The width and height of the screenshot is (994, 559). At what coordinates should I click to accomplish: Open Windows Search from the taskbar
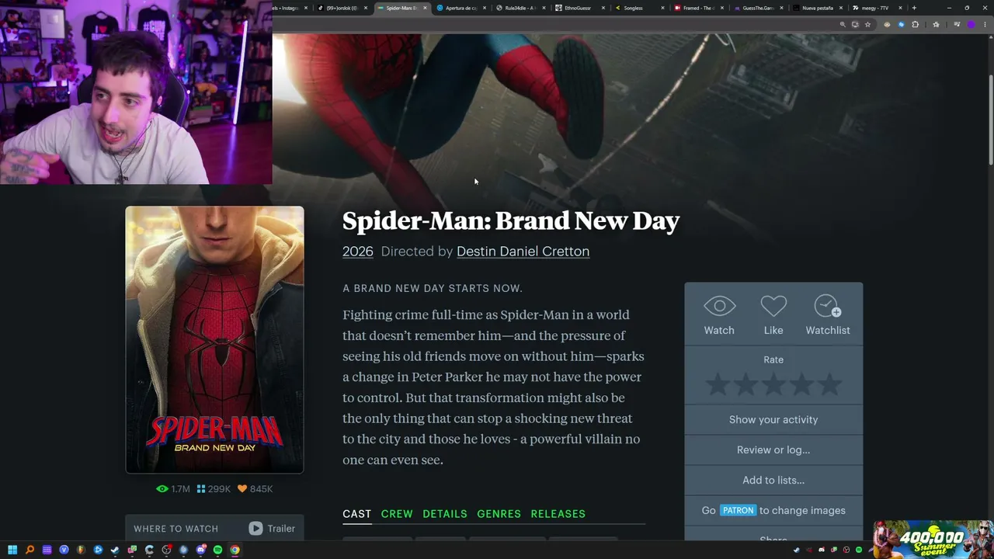pos(30,550)
